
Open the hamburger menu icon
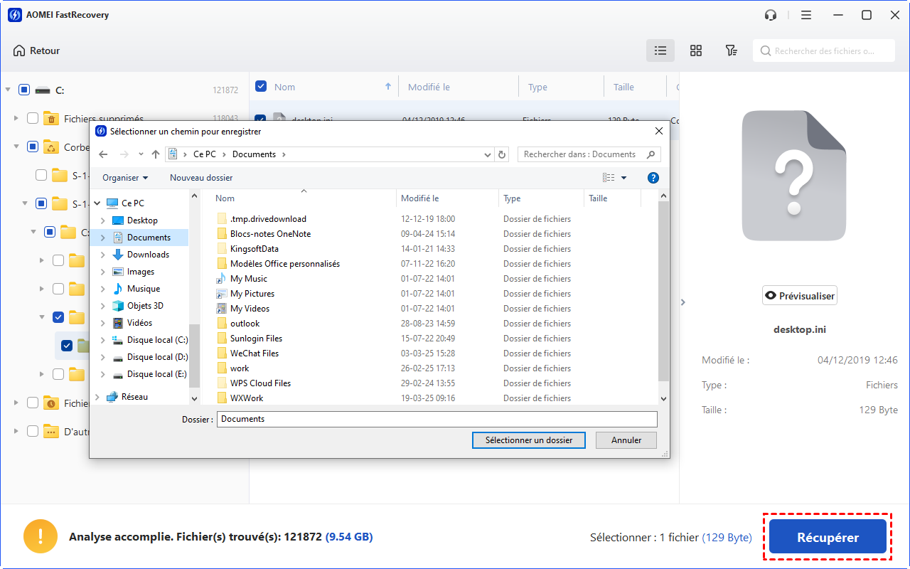click(806, 15)
